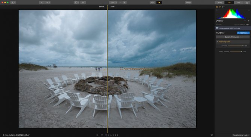Click the zoom out minus button
Viewport: 251px width, 137px height.
click(121, 3)
